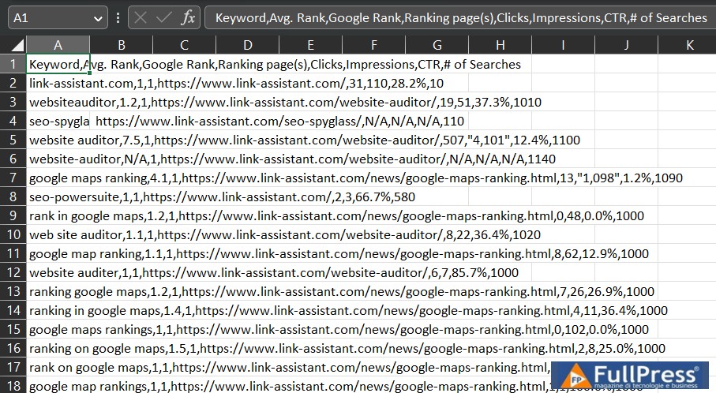Click cell containing seo-powersuite row
Screen dimensions: 716x393
[58, 196]
